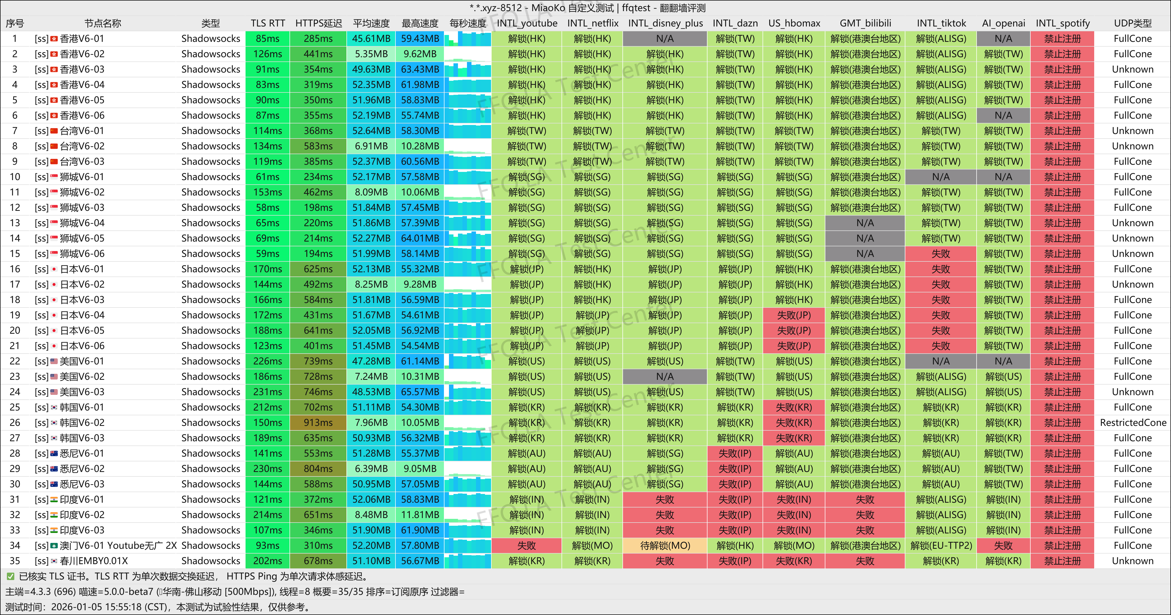Click the per-second speed graph for 香港V6-01
1171x615 pixels.
pos(467,39)
